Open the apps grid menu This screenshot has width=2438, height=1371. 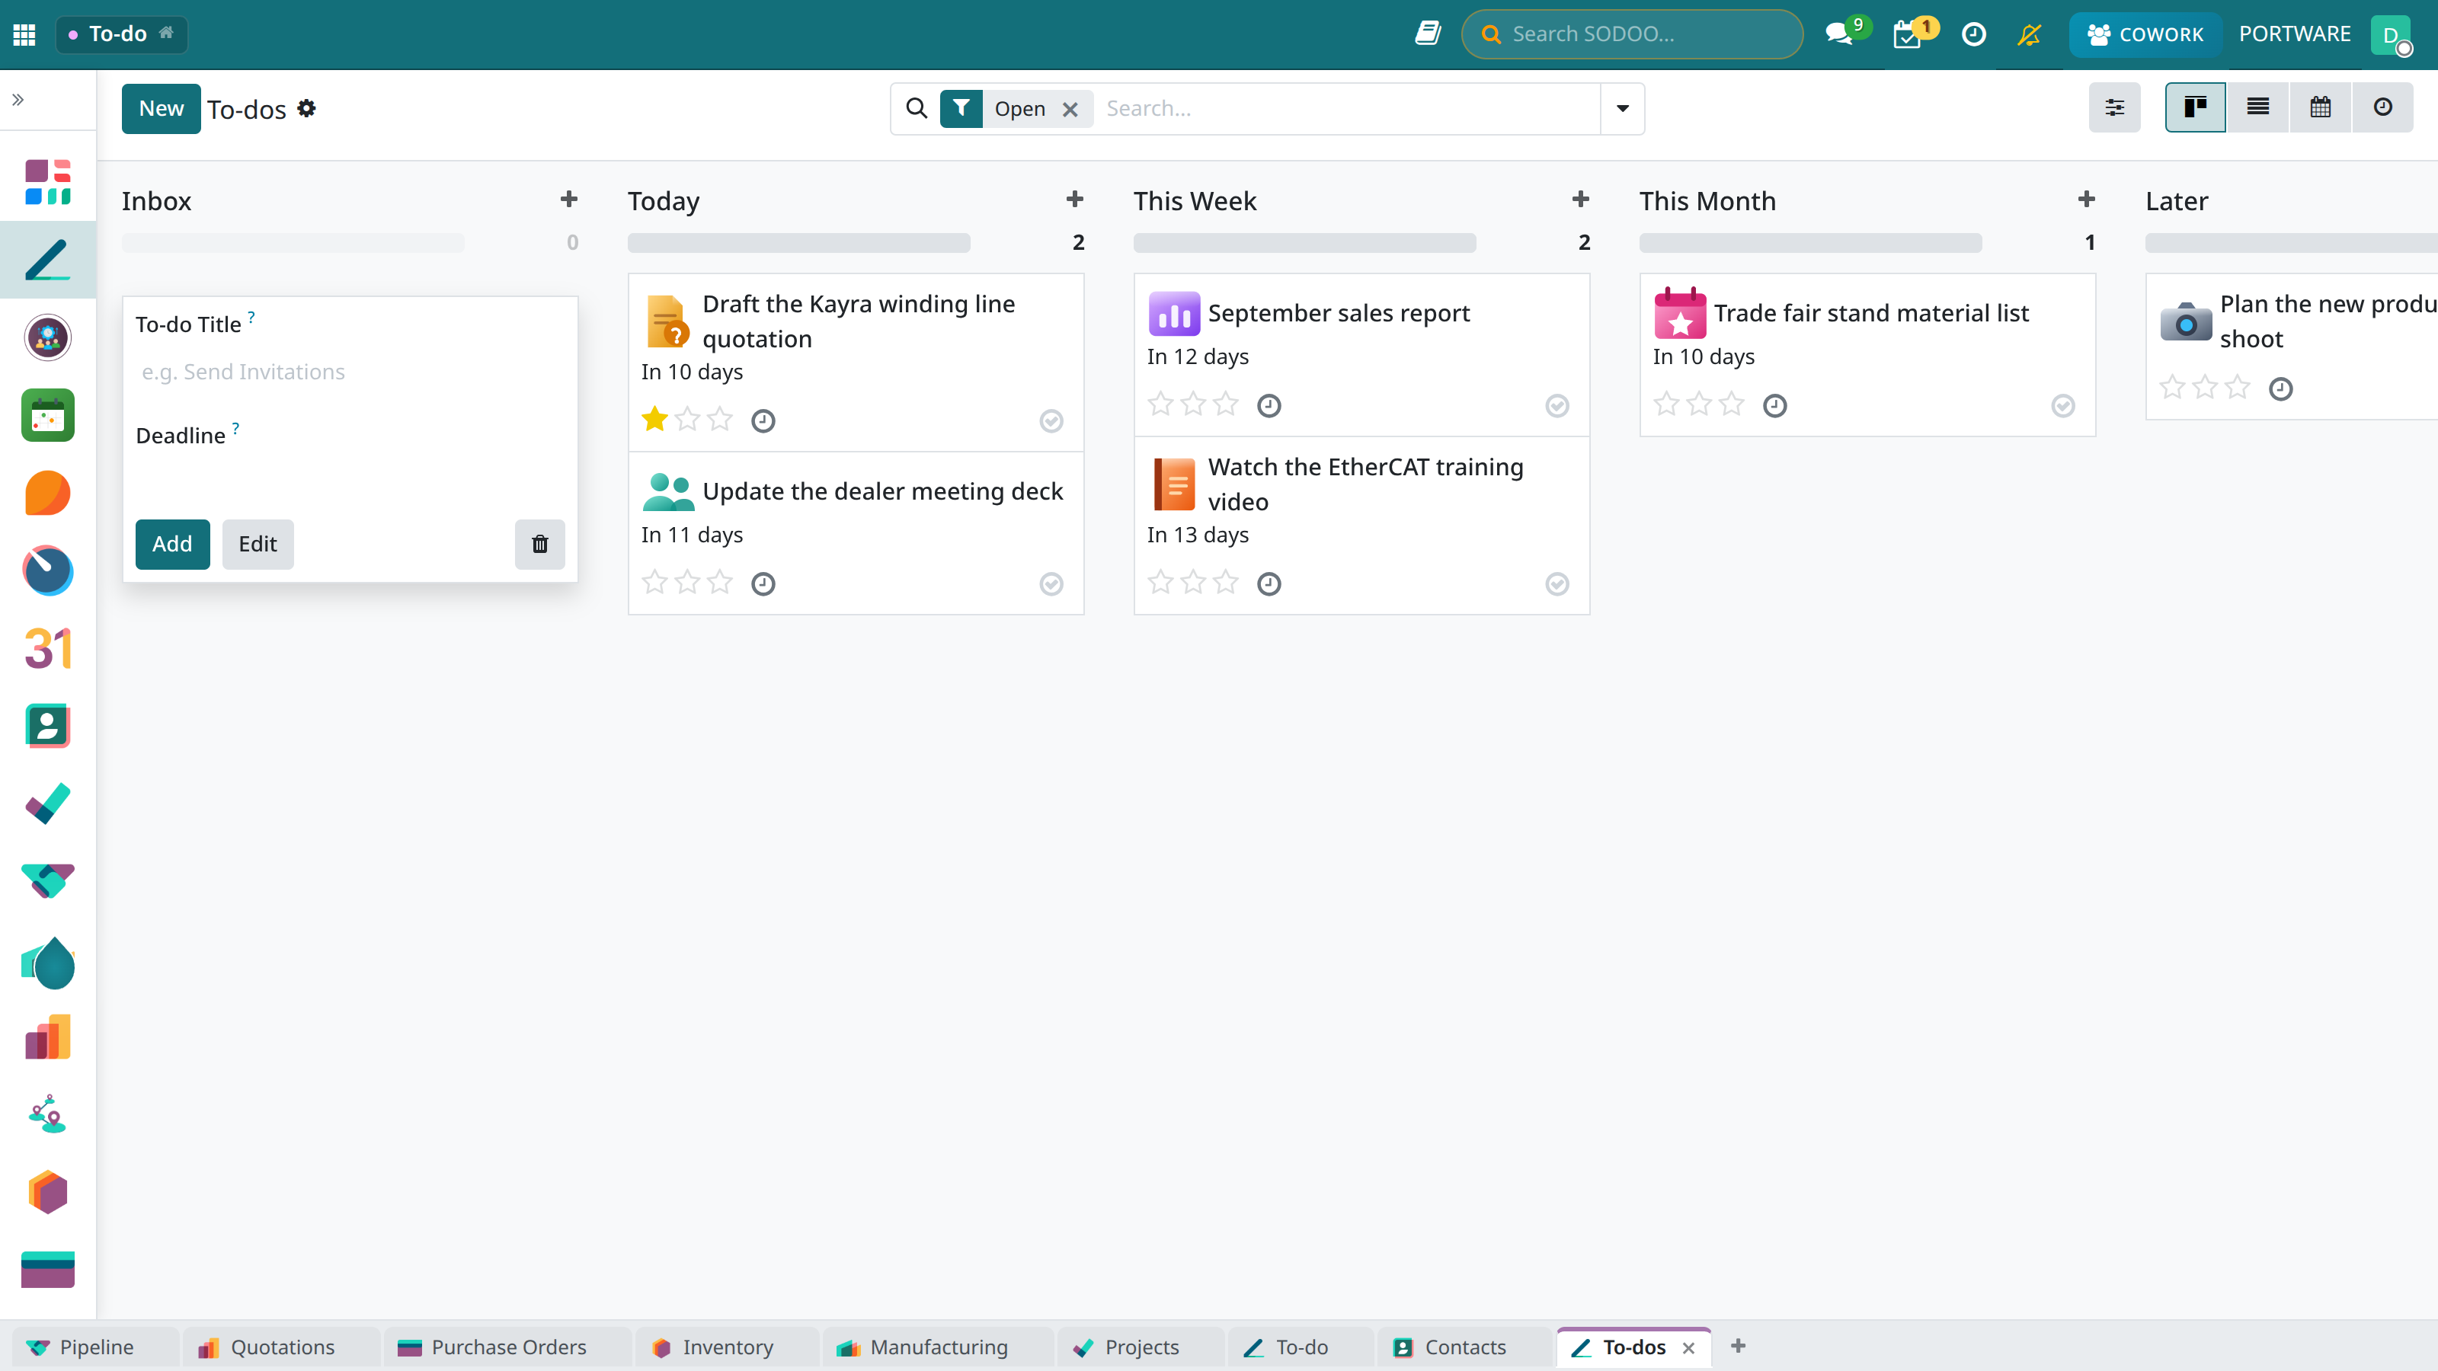[24, 34]
